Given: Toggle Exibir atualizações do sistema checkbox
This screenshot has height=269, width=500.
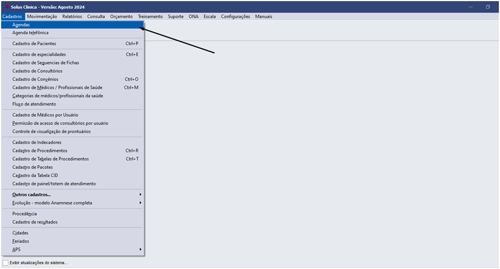Looking at the screenshot, I should click(x=6, y=263).
